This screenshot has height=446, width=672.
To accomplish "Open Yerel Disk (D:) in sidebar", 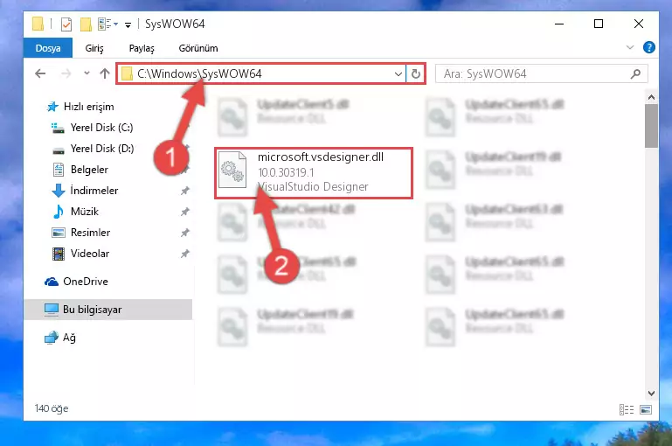I will point(102,149).
